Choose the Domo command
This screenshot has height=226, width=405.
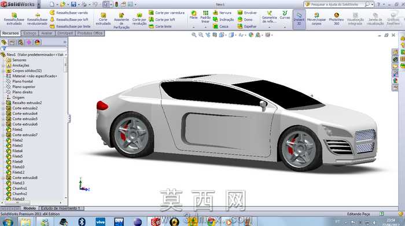(x=245, y=20)
